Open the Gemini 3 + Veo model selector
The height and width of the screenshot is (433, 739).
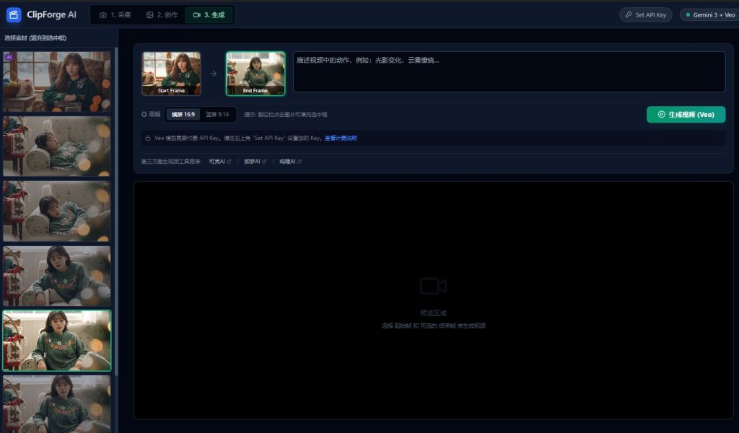click(709, 14)
